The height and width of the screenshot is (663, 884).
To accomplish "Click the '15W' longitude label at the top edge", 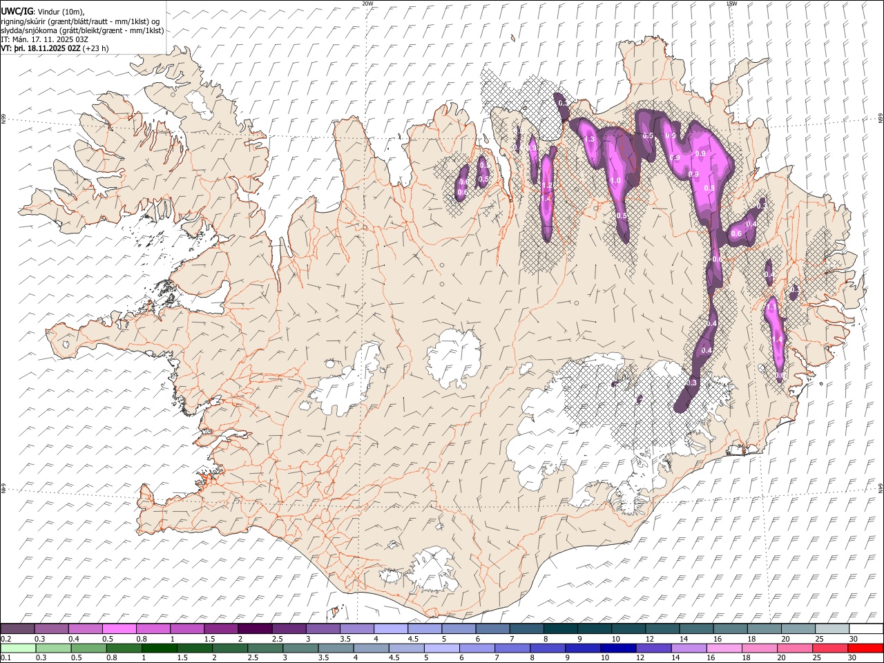I will click(731, 3).
